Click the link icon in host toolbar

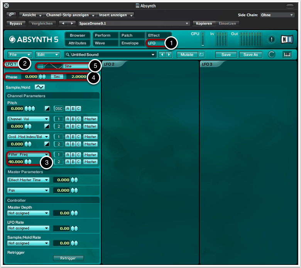11,15
